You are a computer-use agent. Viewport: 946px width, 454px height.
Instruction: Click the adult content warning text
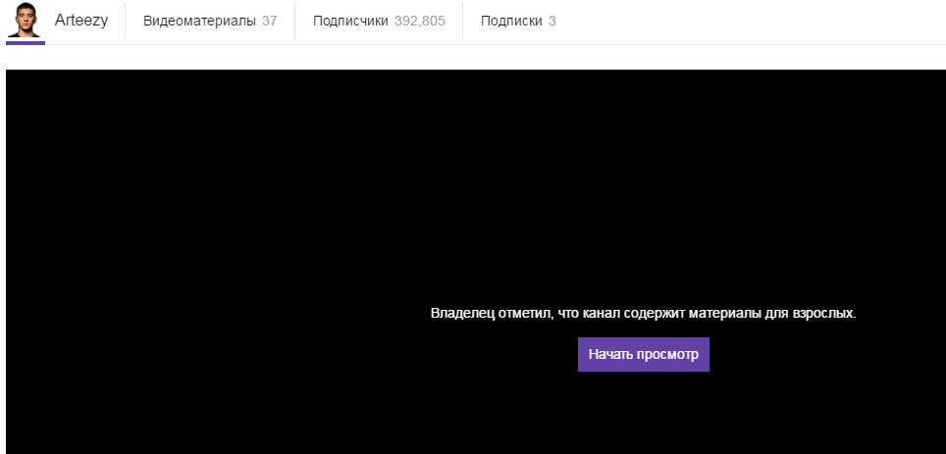[643, 314]
